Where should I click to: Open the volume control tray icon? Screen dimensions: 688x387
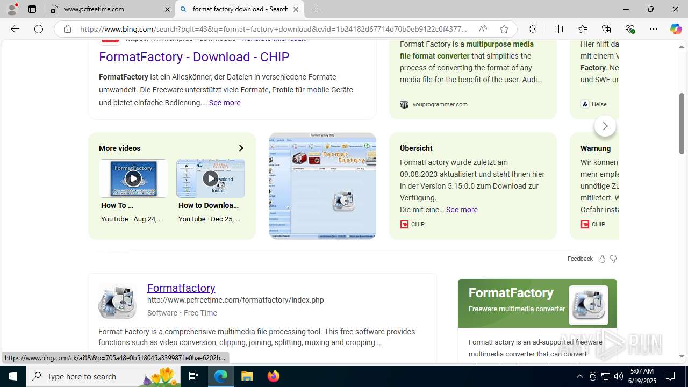point(618,376)
